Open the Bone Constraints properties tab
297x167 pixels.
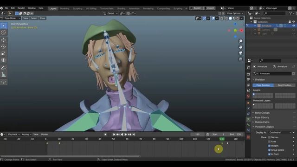(248, 130)
